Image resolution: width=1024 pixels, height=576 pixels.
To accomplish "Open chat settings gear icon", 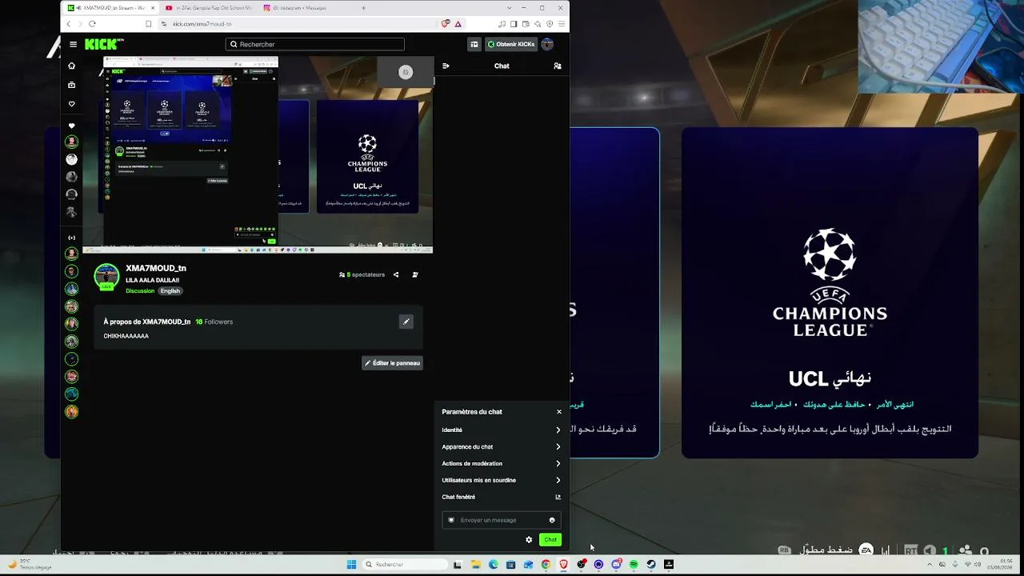I will [529, 540].
